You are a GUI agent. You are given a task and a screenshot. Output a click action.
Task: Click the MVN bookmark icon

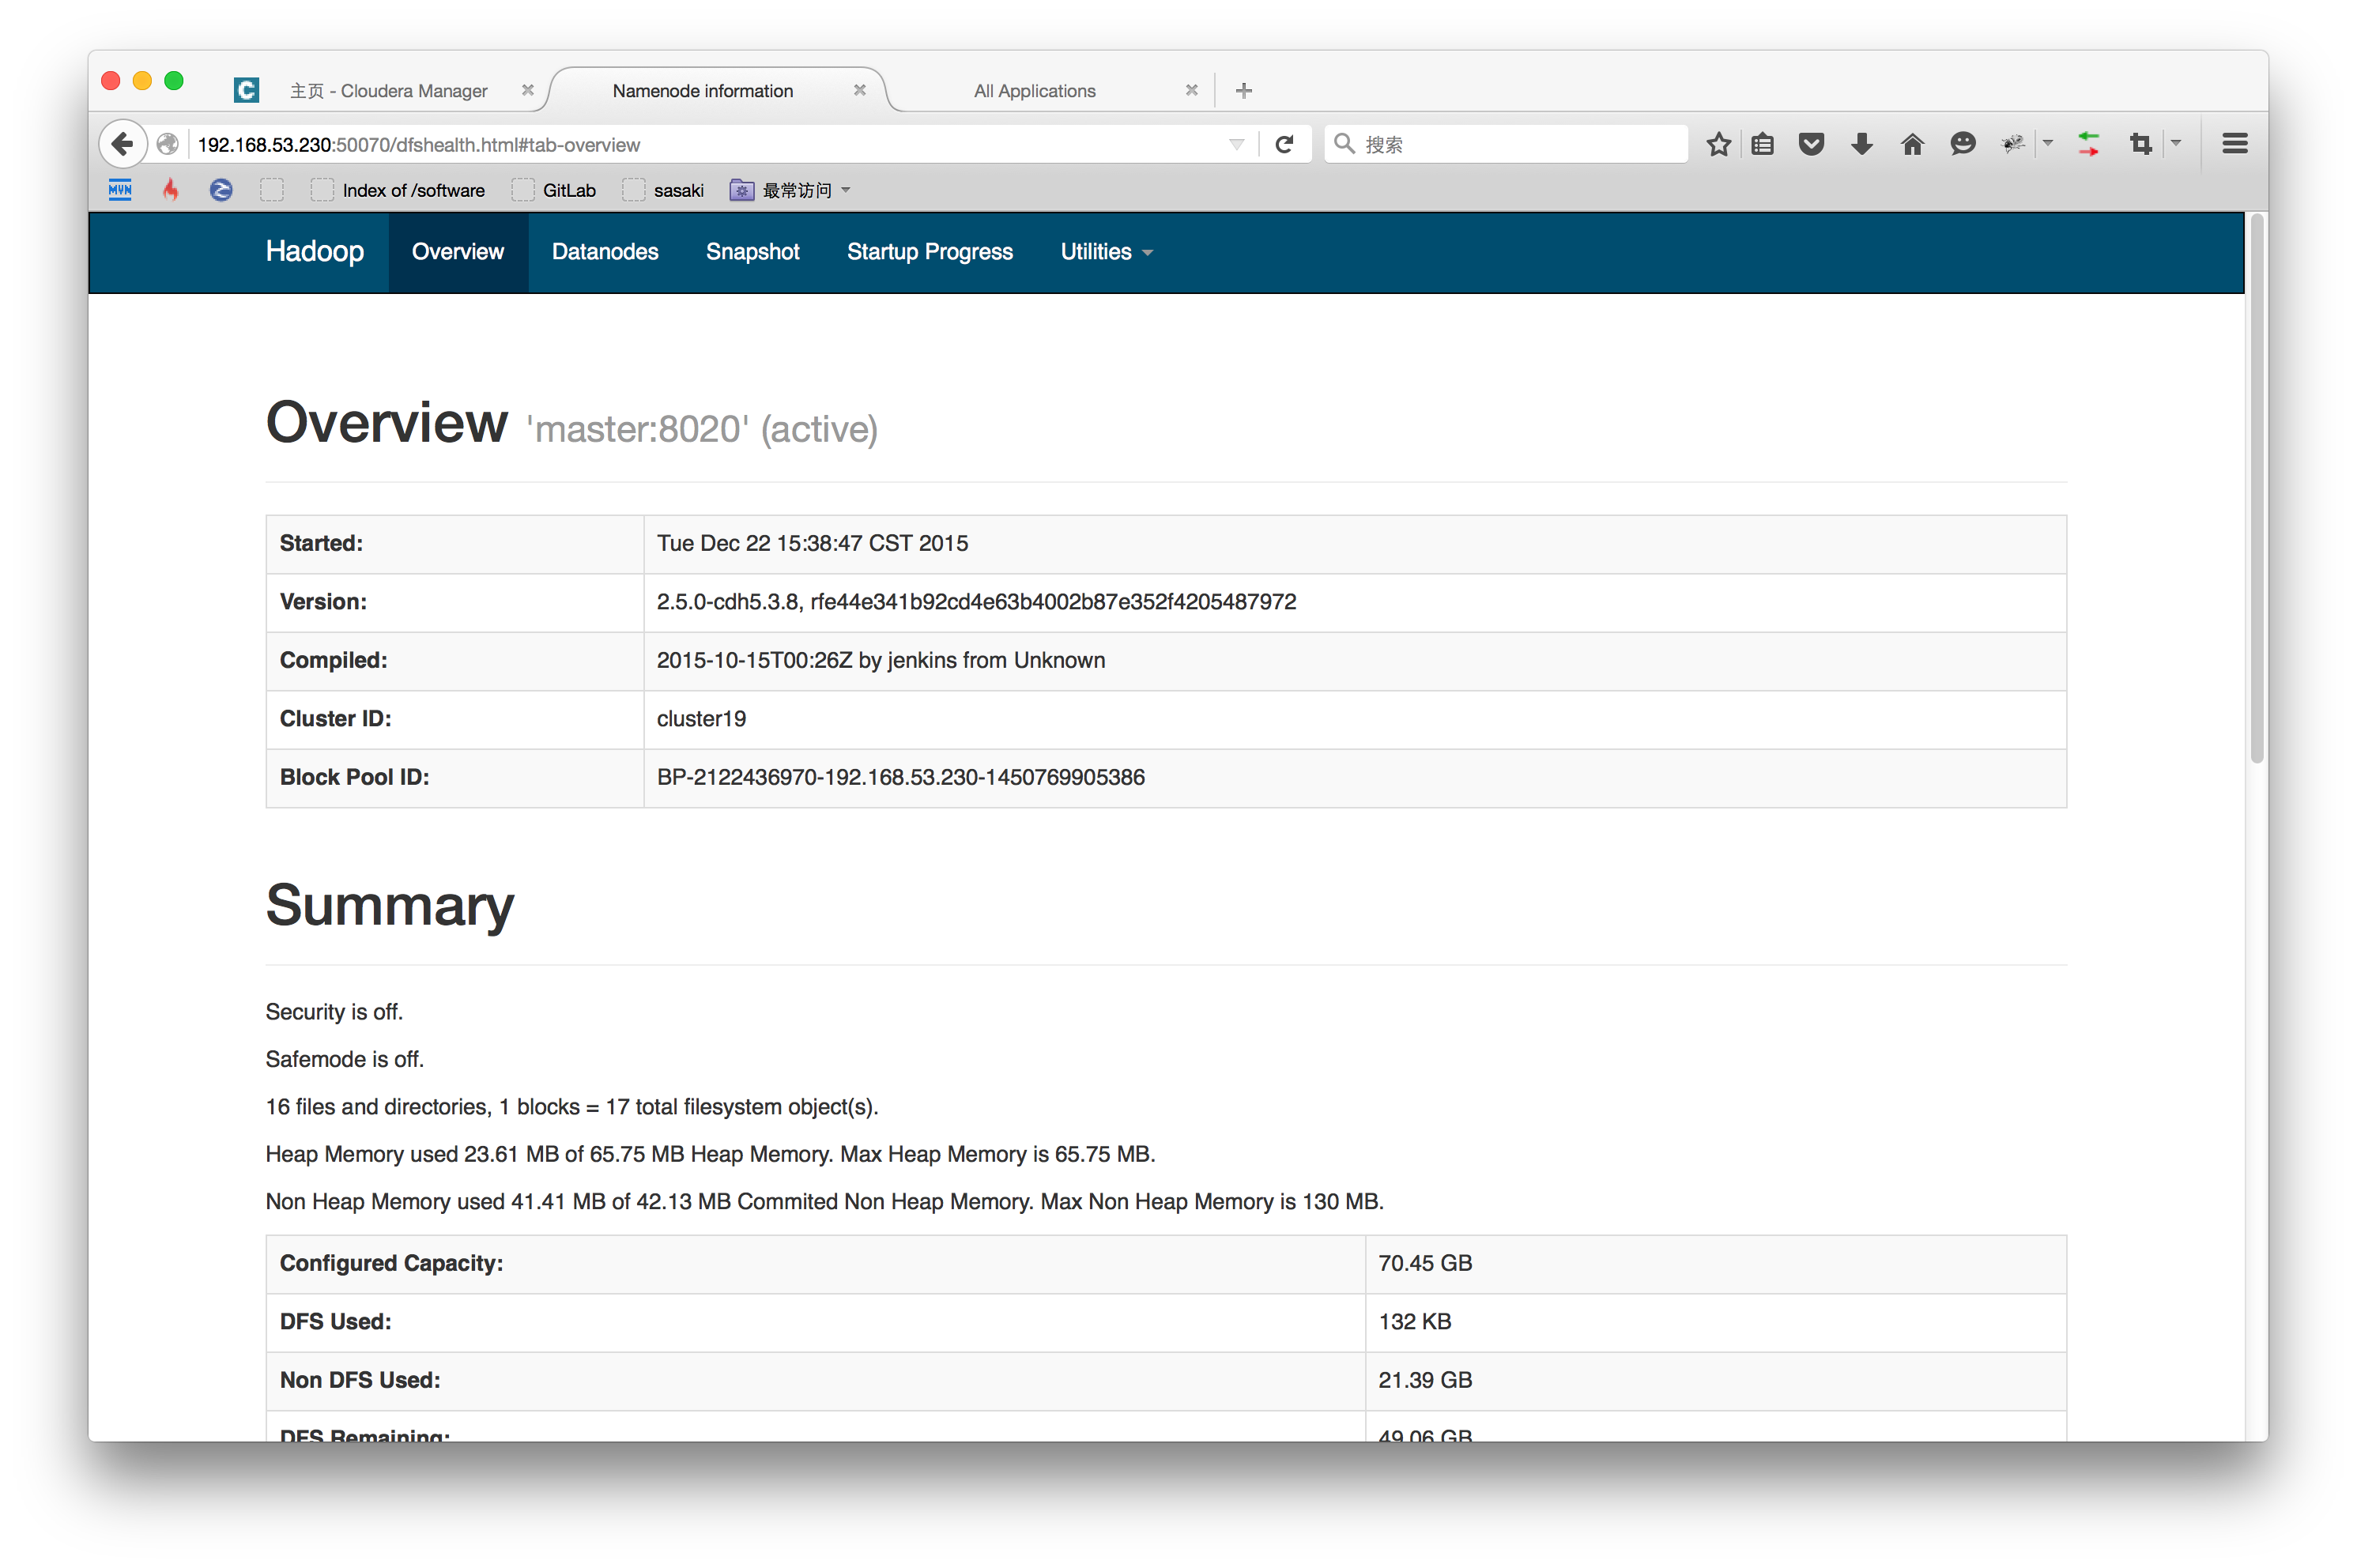[120, 190]
